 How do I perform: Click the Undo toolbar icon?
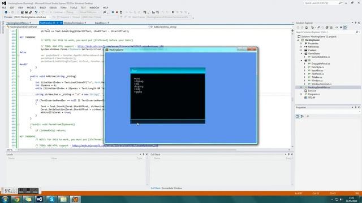point(36,12)
